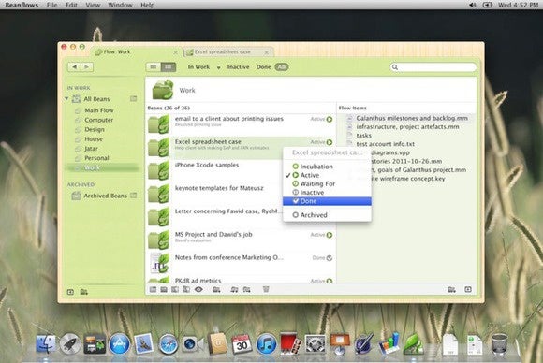Select the Personal flow in the sidebar

point(97,158)
